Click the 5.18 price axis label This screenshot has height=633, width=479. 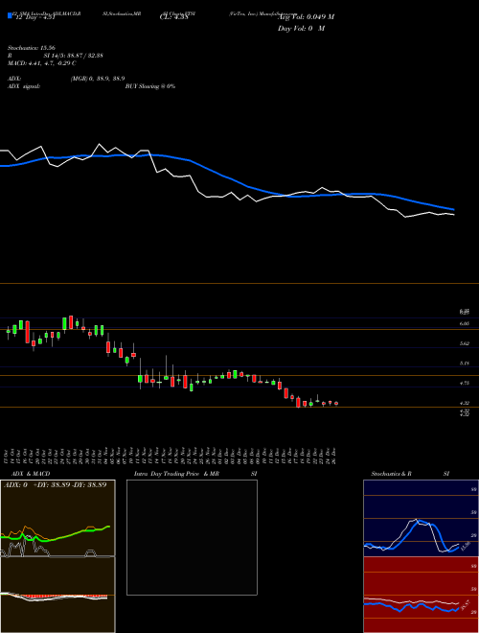pos(465,363)
